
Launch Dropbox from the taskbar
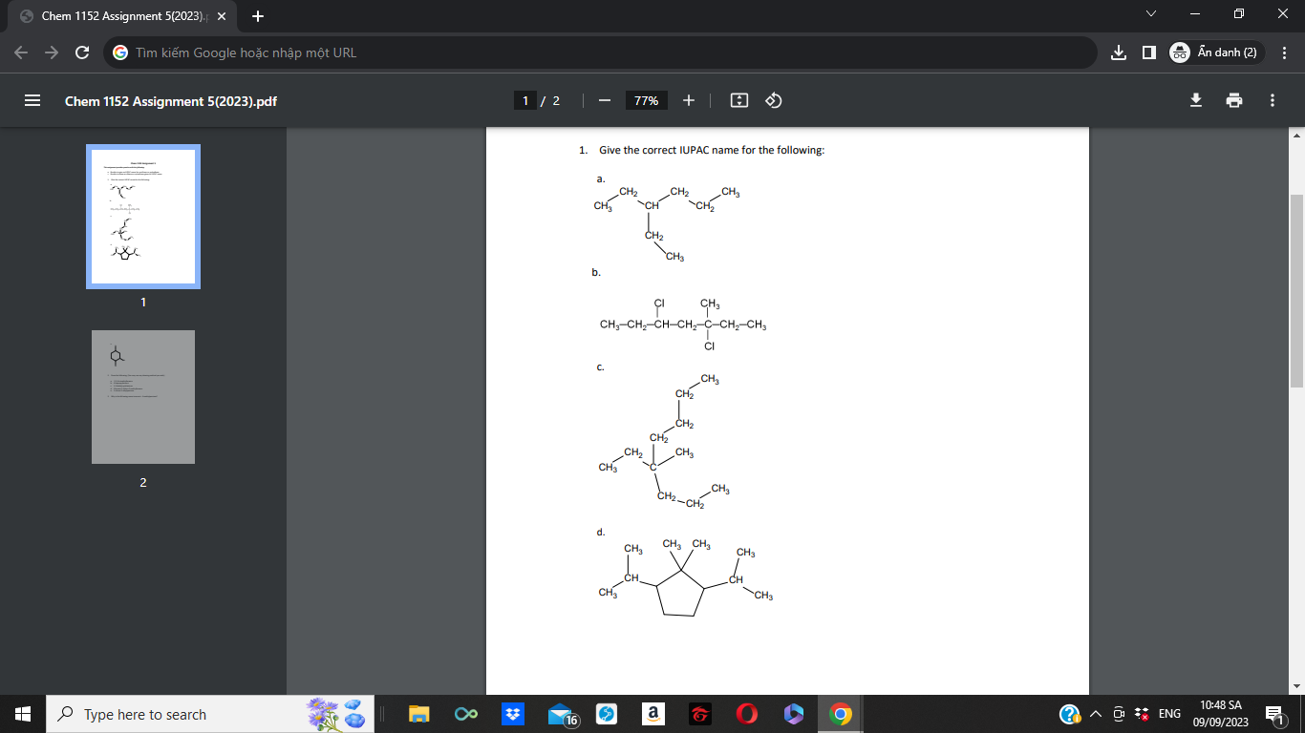point(513,714)
